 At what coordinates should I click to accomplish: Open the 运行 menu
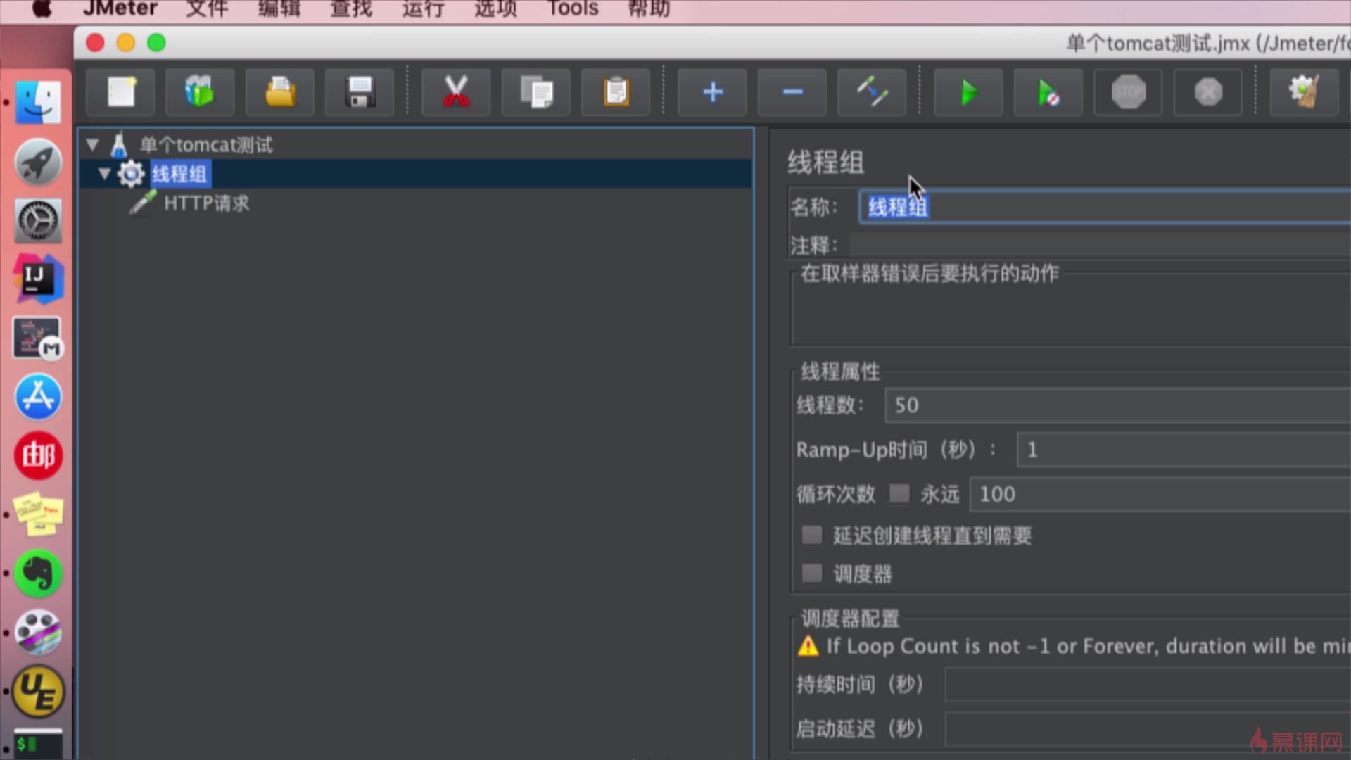pyautogui.click(x=423, y=9)
